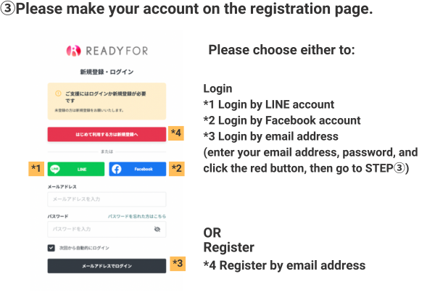Click the *4 orange marker label
This screenshot has width=435, height=300.
pyautogui.click(x=177, y=133)
